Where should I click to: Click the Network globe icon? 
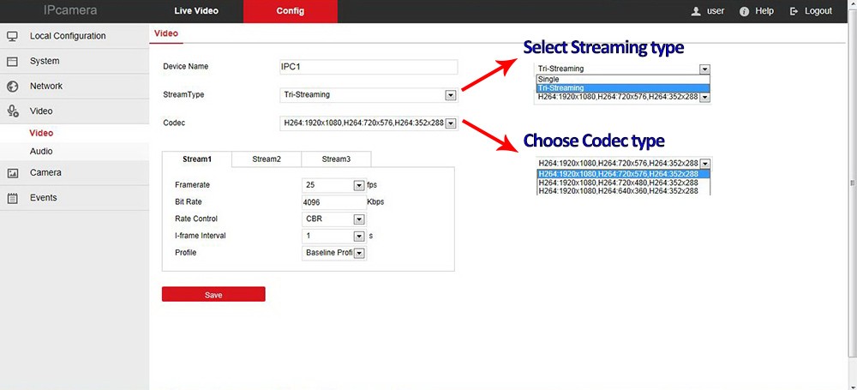(13, 87)
